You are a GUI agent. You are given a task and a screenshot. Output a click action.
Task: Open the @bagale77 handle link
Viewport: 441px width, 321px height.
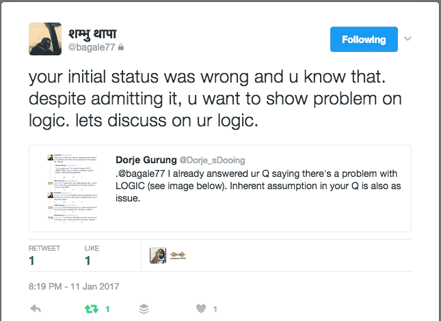click(92, 47)
